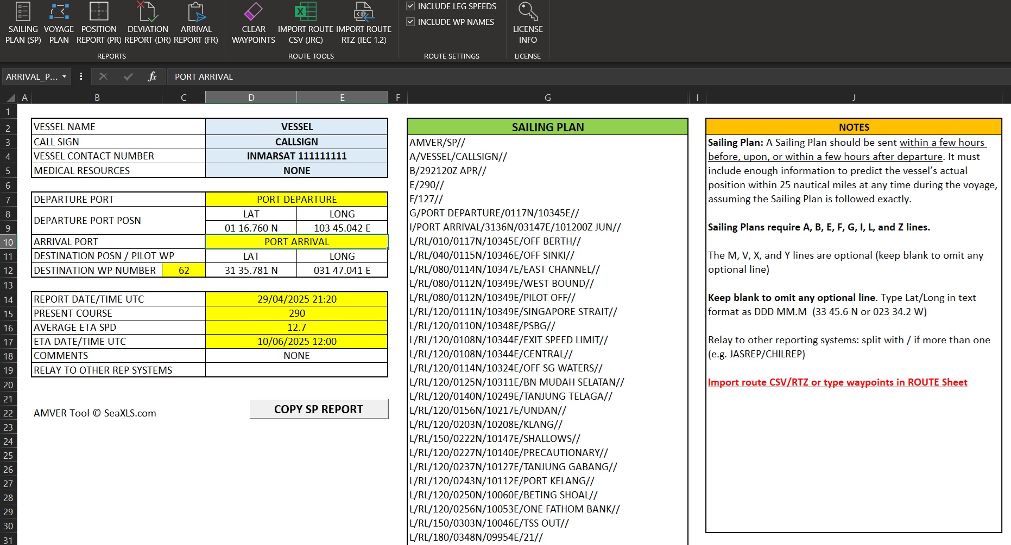Expand the Name Box dropdown
This screenshot has height=545, width=1011.
click(64, 77)
